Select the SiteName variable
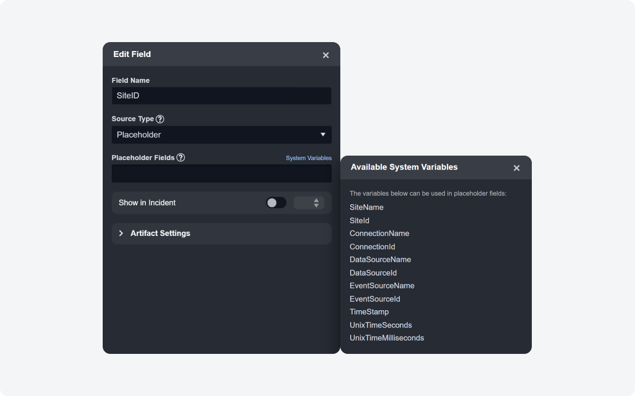The height and width of the screenshot is (396, 635). coord(366,207)
